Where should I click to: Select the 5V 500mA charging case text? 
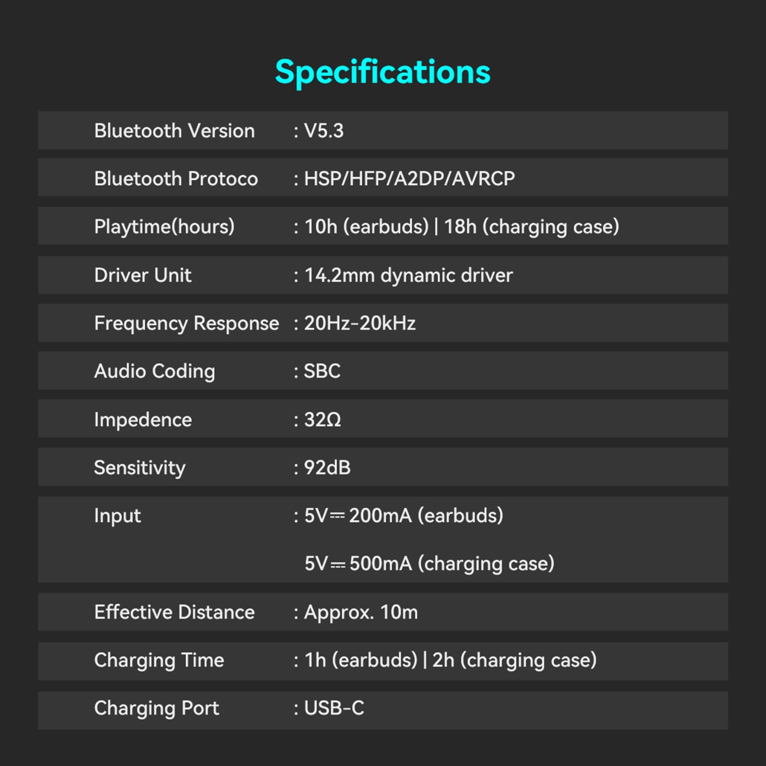click(x=429, y=564)
